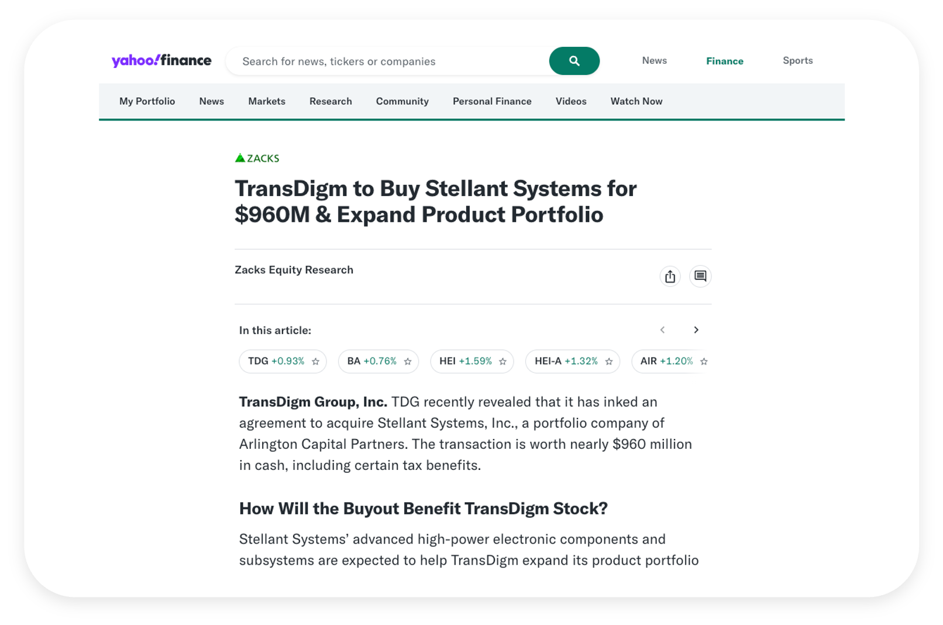Screen dimensions: 943x625
Task: Click the AIR ticker chip
Action: click(666, 361)
